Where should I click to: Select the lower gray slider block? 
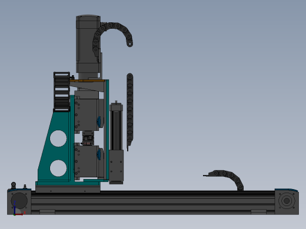(86, 161)
